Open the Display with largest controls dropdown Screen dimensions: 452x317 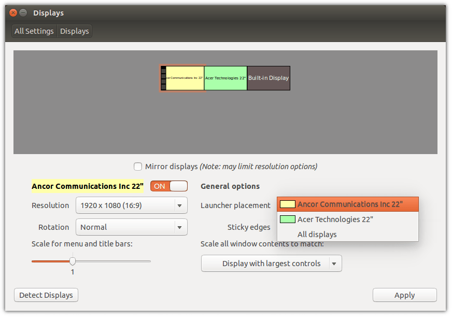click(x=272, y=264)
